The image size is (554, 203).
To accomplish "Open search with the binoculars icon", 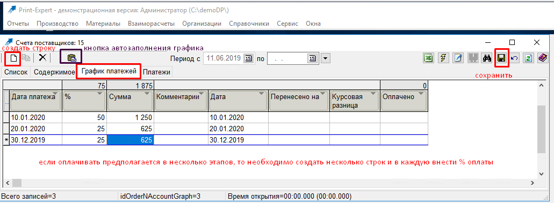I will [487, 58].
